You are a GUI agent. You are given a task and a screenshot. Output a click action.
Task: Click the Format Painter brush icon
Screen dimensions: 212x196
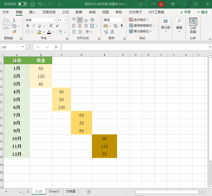pos(14,32)
